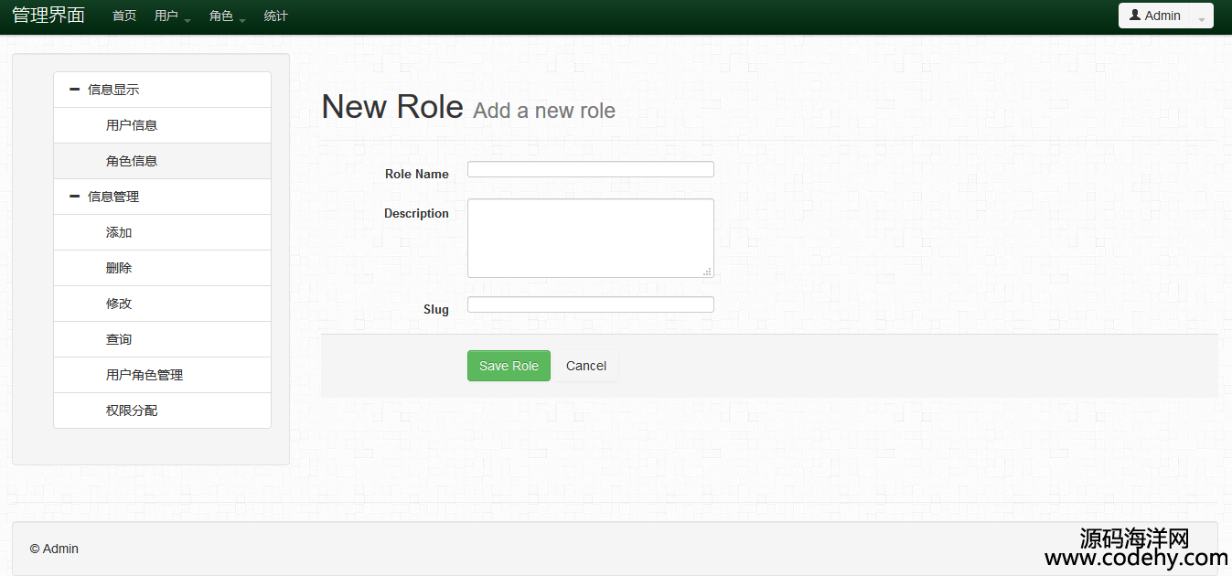Click the Cancel button
Viewport: 1232px width, 576px height.
point(586,366)
